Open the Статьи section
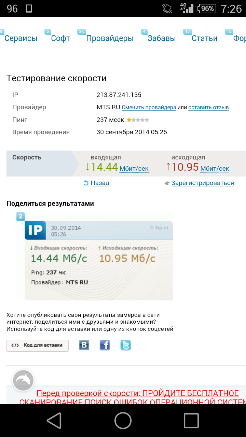Viewport: 246px width, 437px height. 204,39
